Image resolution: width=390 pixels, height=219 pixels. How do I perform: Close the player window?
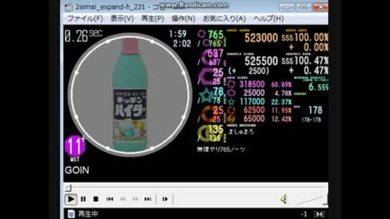click(321, 7)
